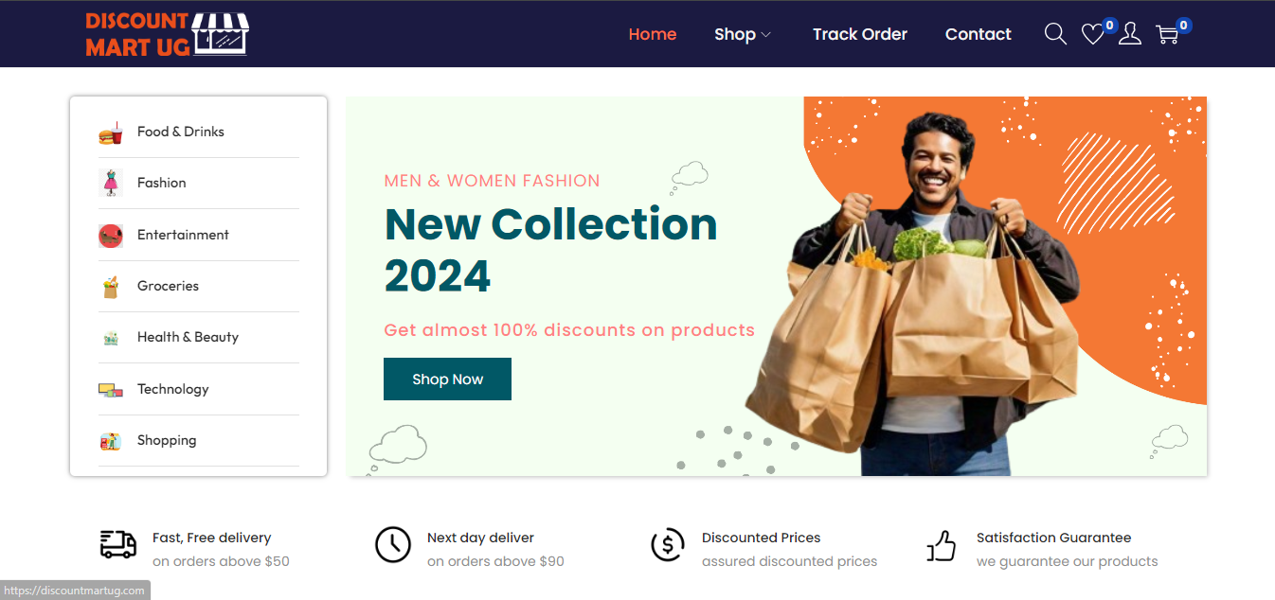Click the Shop Now button

point(447,379)
